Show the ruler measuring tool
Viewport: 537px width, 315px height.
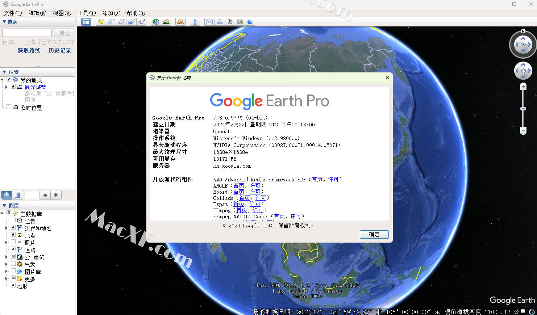pyautogui.click(x=195, y=22)
